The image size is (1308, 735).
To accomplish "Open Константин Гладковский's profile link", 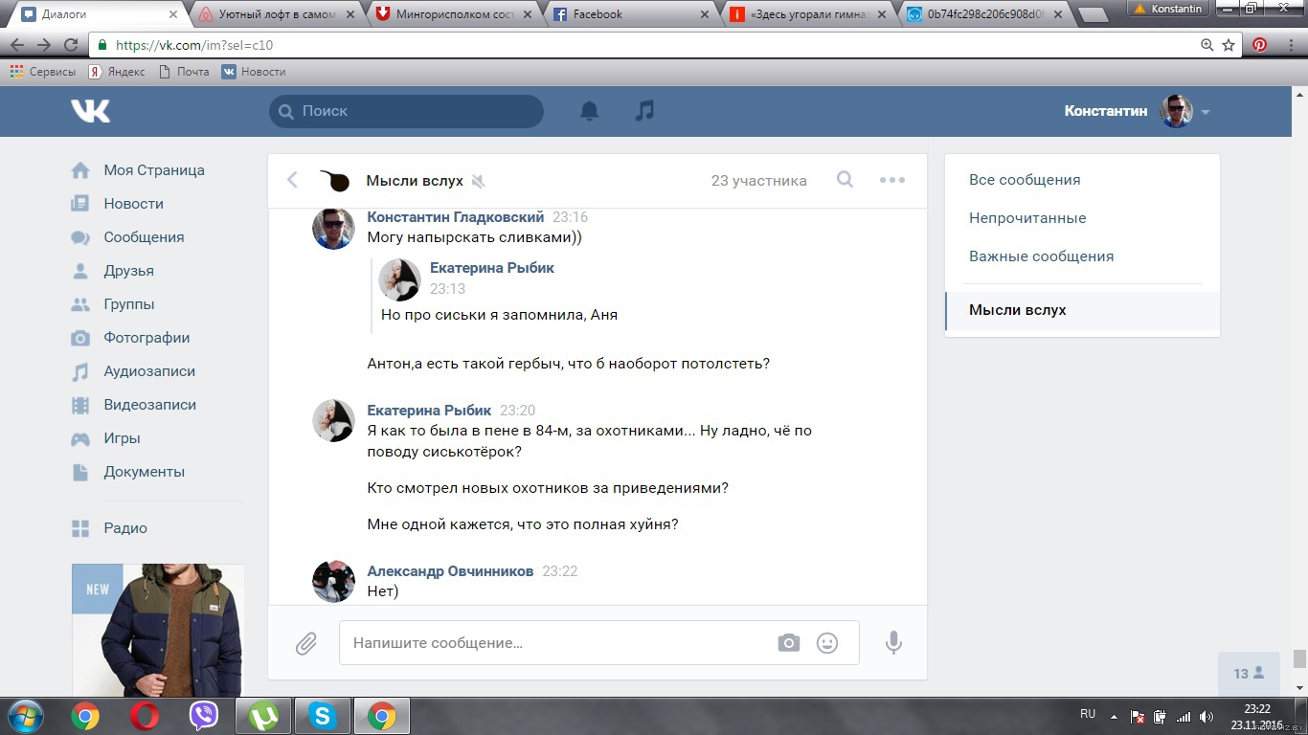I will tap(456, 217).
